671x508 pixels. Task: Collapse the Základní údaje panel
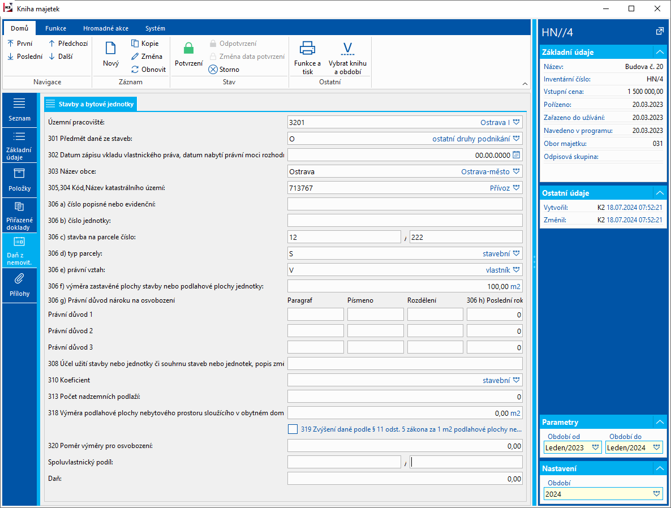[x=659, y=52]
